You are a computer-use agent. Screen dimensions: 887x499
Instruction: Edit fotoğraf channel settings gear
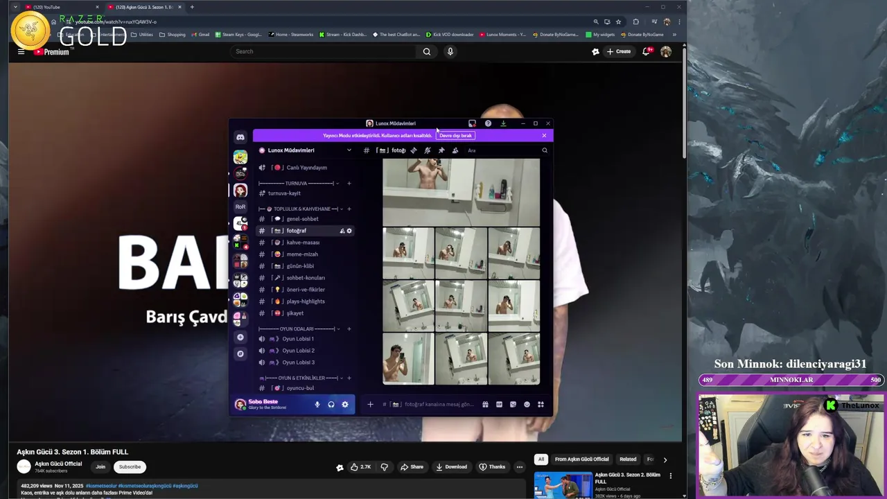point(349,231)
